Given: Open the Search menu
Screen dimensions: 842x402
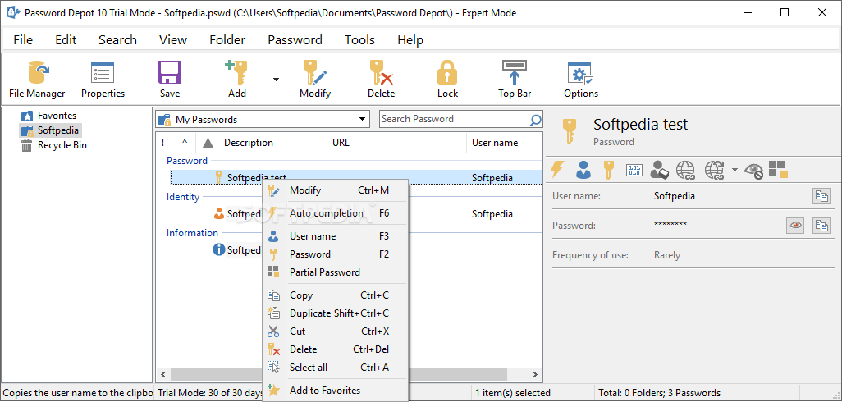Looking at the screenshot, I should [117, 40].
